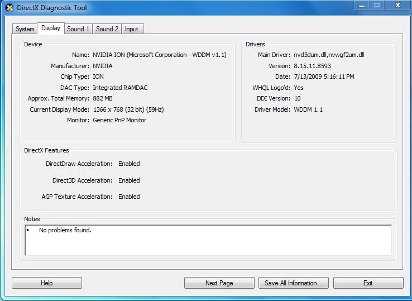The image size is (412, 301).
Task: Go to the Input tab
Action: pyautogui.click(x=132, y=29)
